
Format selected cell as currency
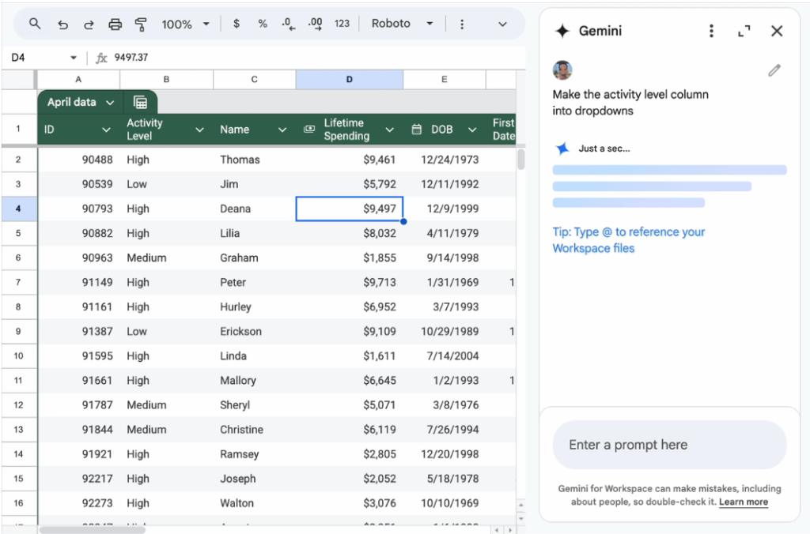[x=236, y=24]
